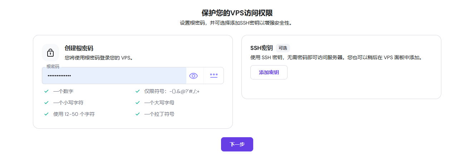456x165 pixels.
Task: Click the generate password asterisks icon
Action: tap(214, 76)
